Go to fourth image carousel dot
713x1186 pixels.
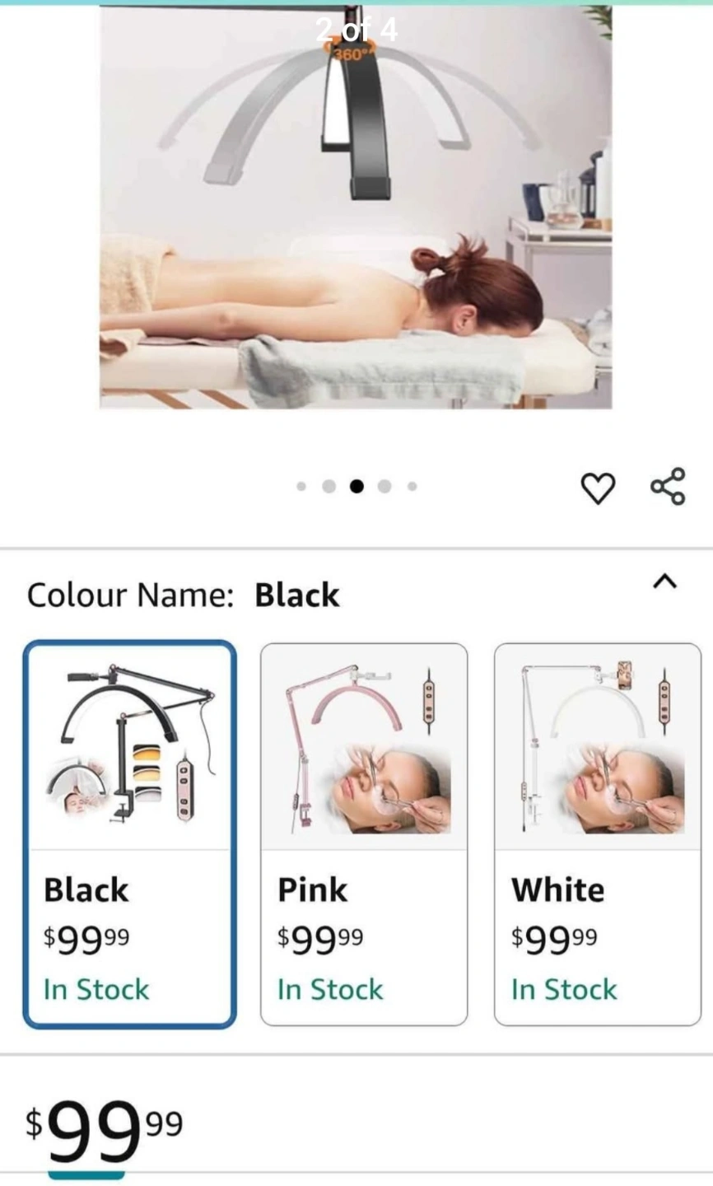[384, 487]
